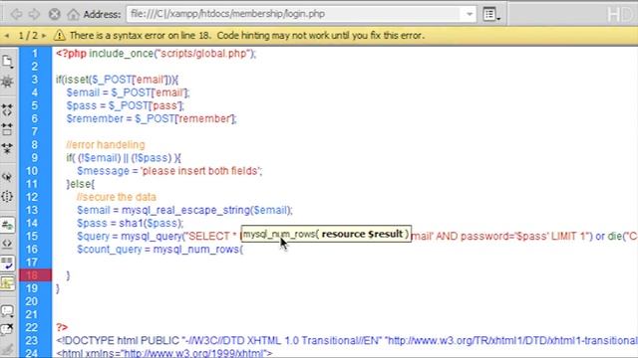Collapse Full Tag with coding toolbar icon
The width and height of the screenshot is (638, 358).
(x=7, y=110)
